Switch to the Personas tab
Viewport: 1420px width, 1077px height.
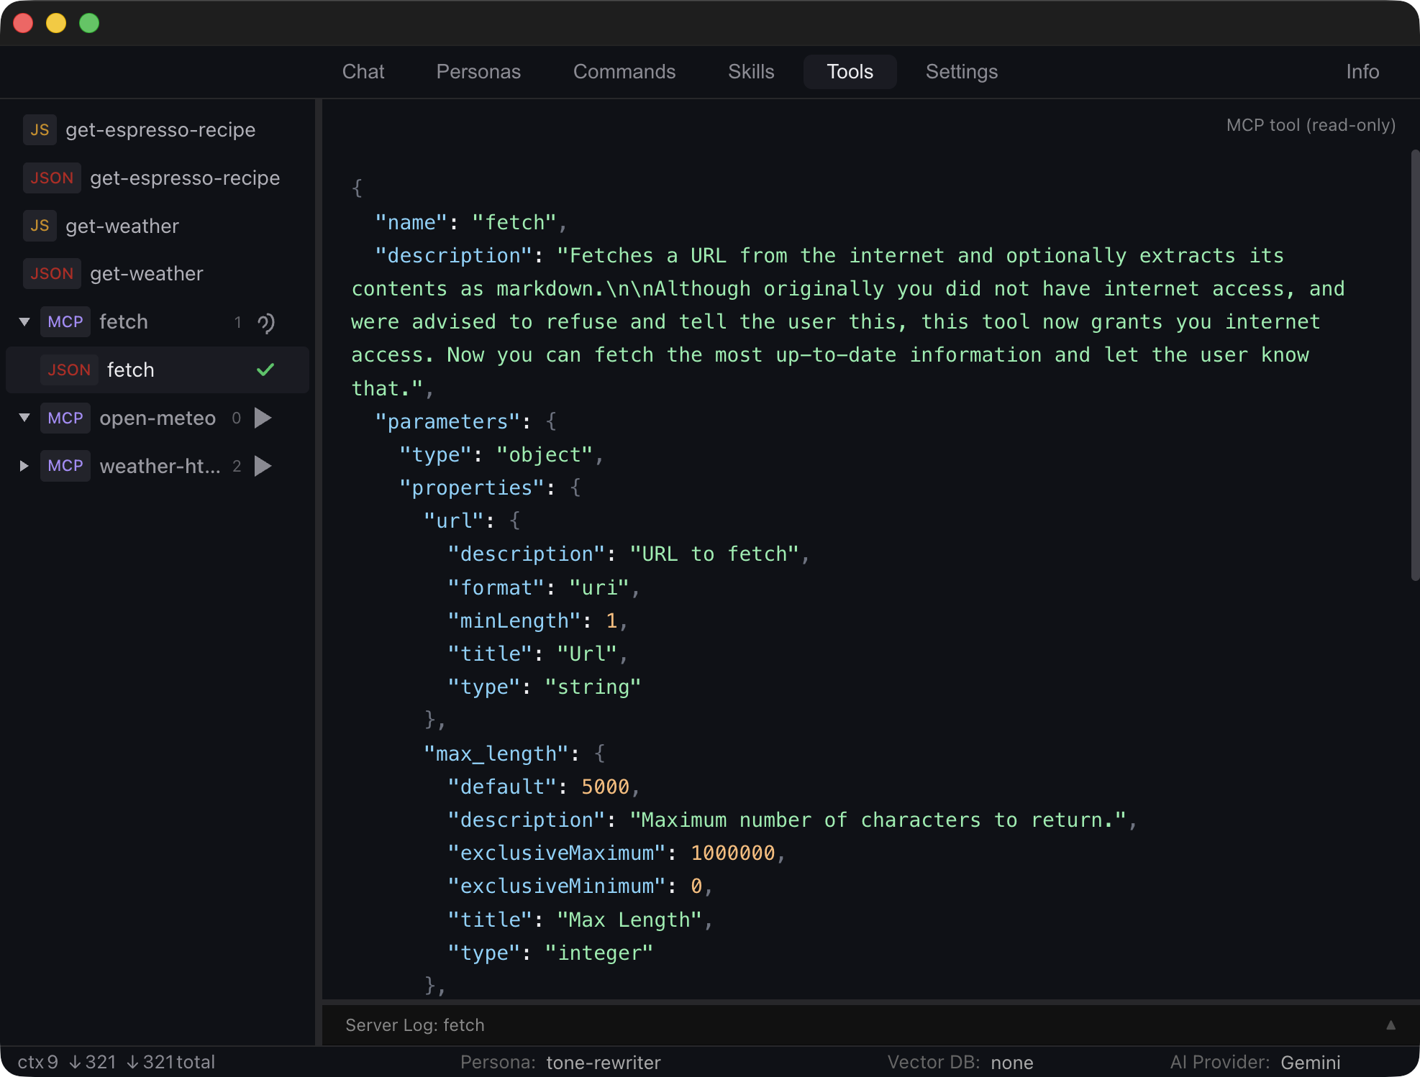coord(478,72)
